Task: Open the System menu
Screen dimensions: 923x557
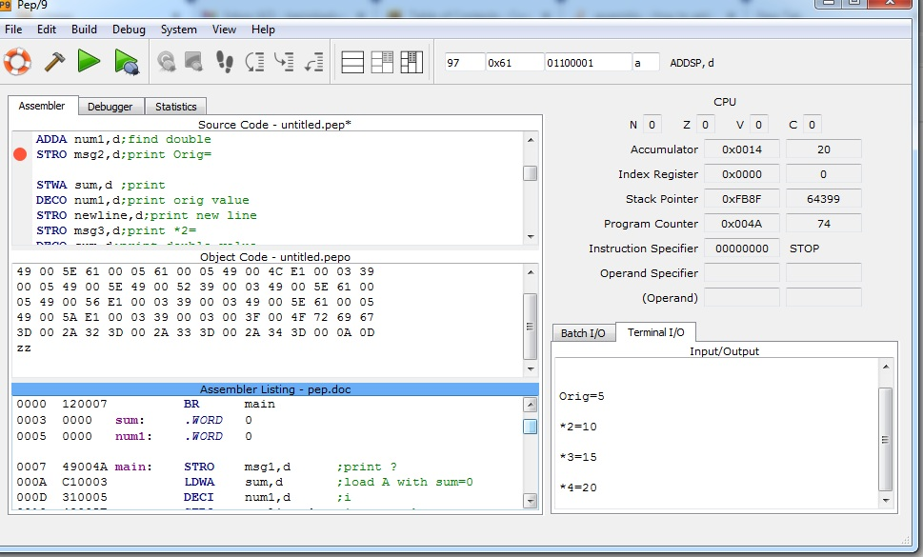Action: 177,30
